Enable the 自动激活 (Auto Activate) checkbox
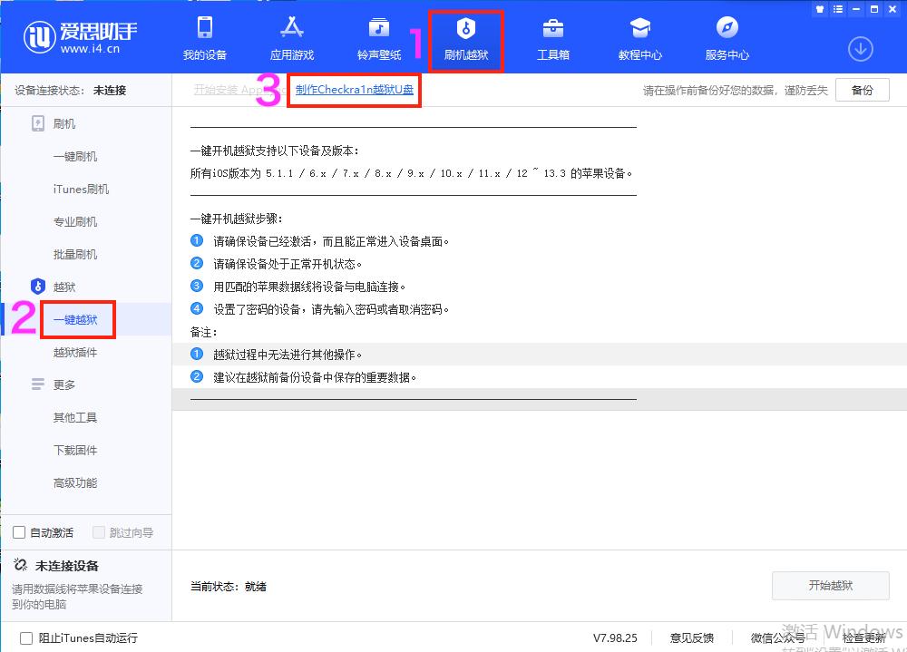The image size is (907, 652). (x=20, y=532)
